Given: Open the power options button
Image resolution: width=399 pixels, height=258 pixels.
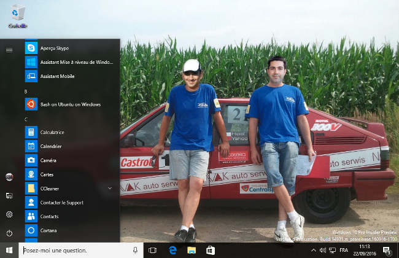Looking at the screenshot, I should (x=9, y=233).
